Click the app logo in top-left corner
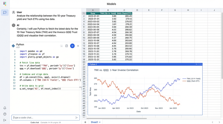The width and height of the screenshot is (223, 124). coord(5,4)
